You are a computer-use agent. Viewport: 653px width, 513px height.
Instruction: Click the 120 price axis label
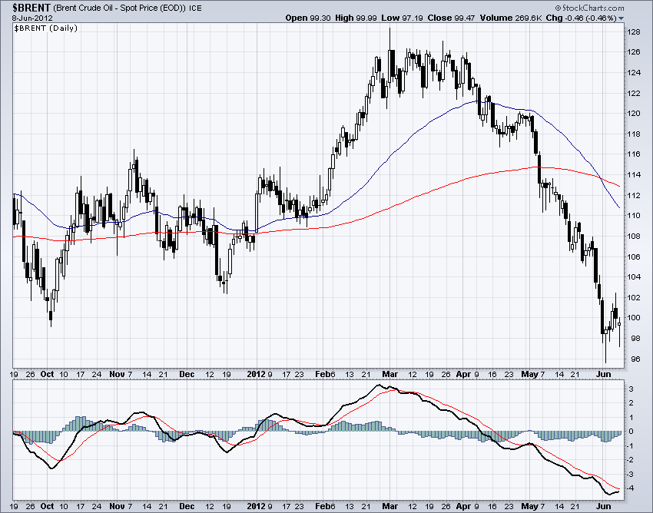pyautogui.click(x=634, y=114)
